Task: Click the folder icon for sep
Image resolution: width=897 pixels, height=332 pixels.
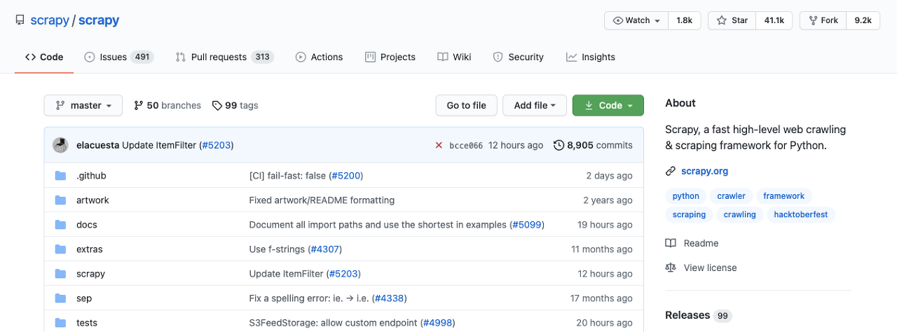Action: tap(60, 298)
